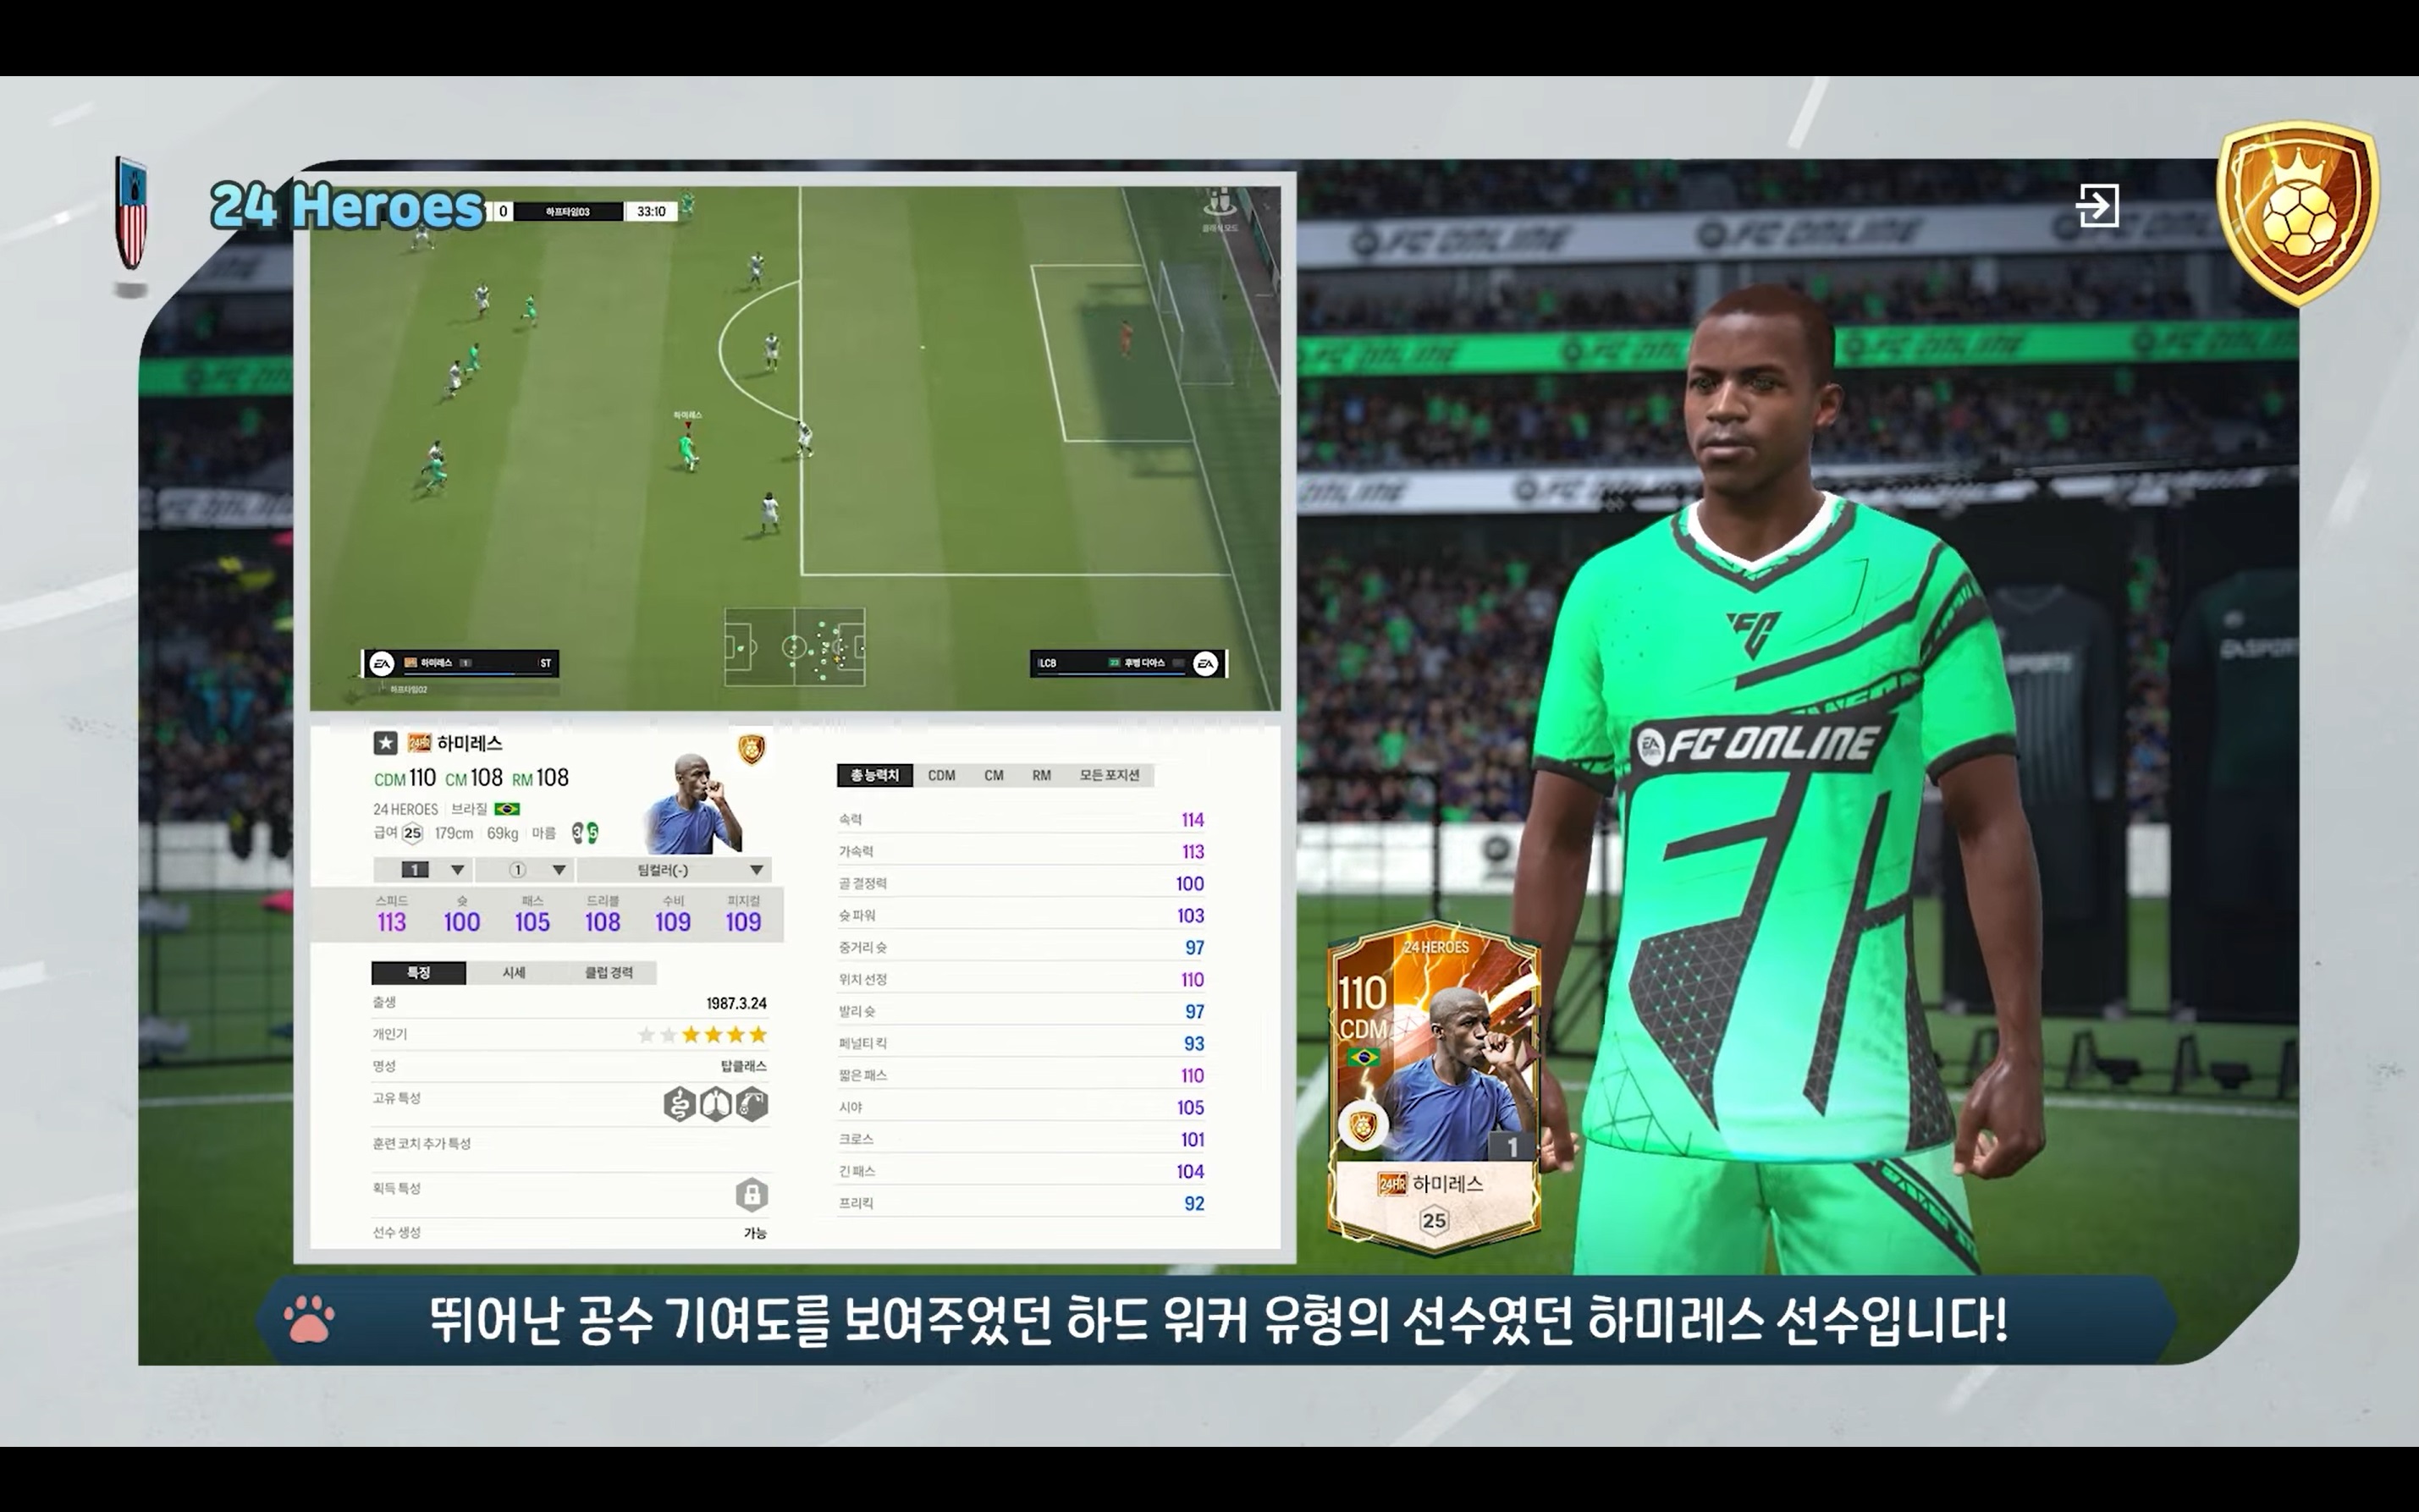Click the player portrait in the info panel

693,804
